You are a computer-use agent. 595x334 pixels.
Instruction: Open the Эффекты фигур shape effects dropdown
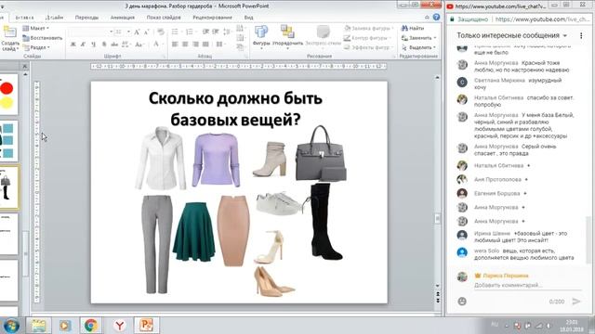[368, 47]
